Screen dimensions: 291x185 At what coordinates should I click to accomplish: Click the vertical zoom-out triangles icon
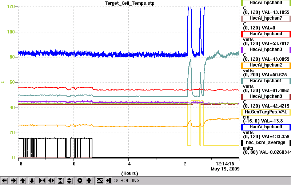(x=69, y=180)
